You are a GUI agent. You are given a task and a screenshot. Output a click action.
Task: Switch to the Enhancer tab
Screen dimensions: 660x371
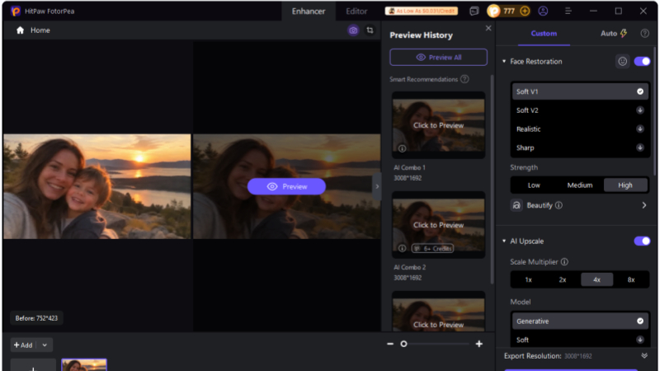tap(309, 12)
